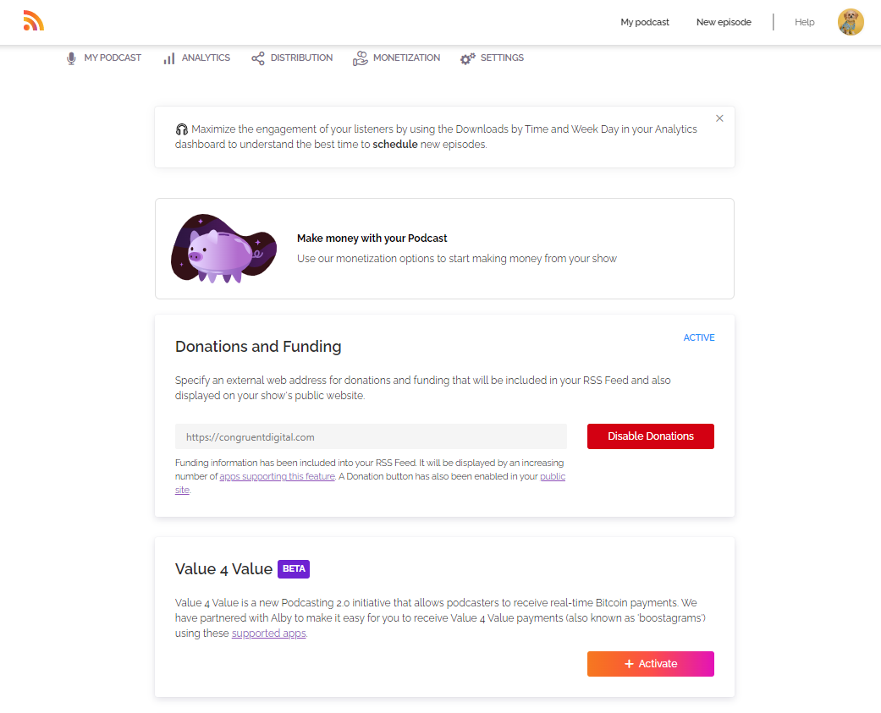Viewport: 881px width, 713px height.
Task: Open the profile avatar picture
Action: (850, 22)
